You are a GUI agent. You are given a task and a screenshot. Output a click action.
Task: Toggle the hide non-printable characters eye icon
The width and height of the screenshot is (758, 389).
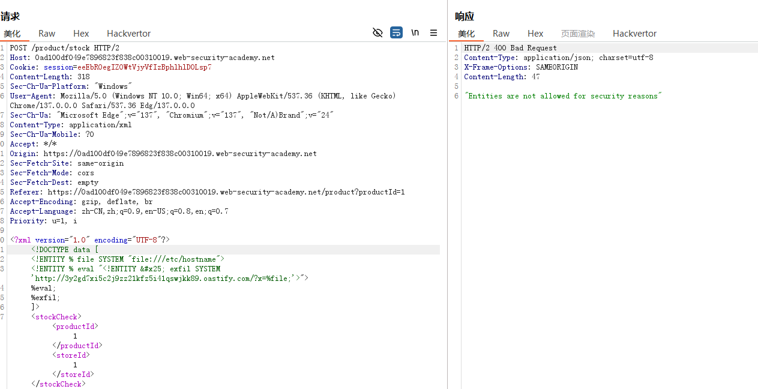coord(377,32)
